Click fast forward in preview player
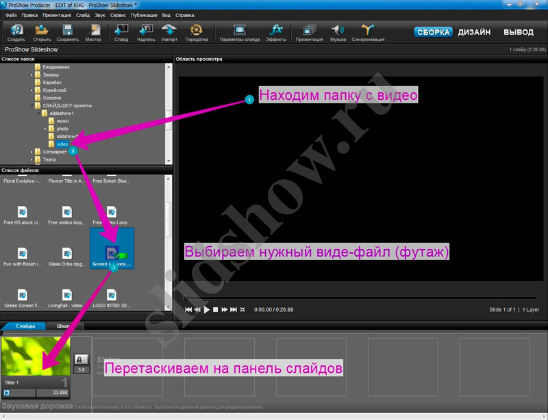Screen dimensions: 548x420 tap(225, 310)
